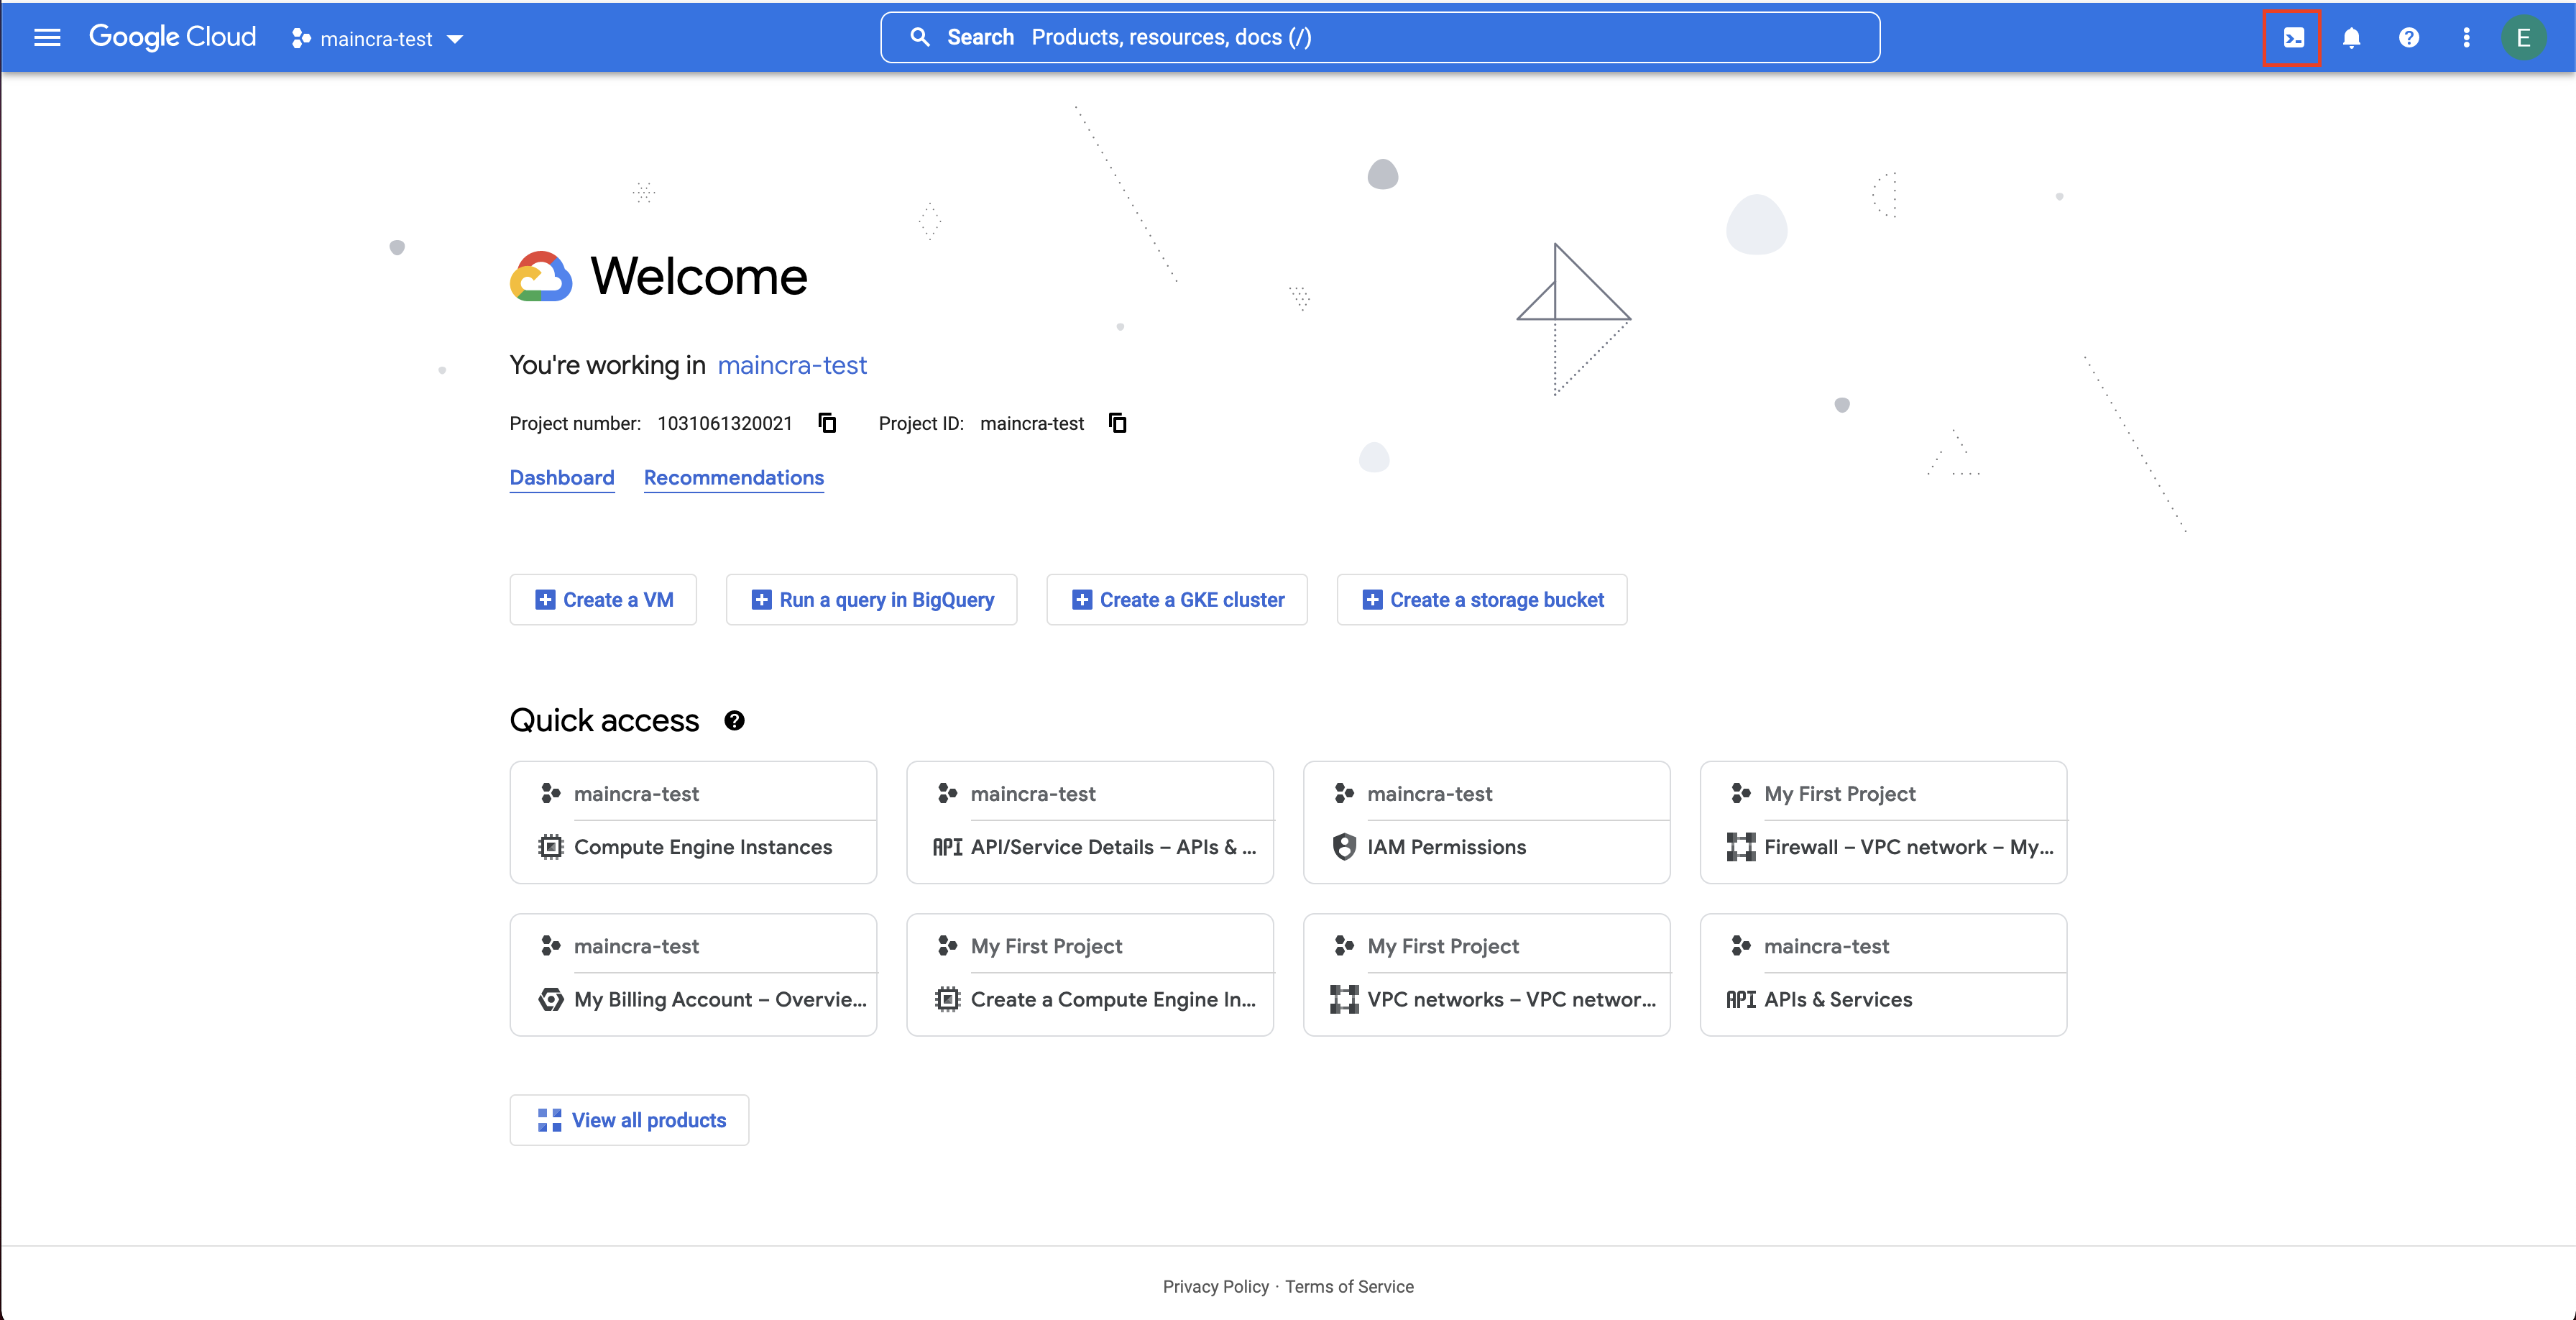
Task: Switch to the Recommendations tab
Action: tap(733, 478)
